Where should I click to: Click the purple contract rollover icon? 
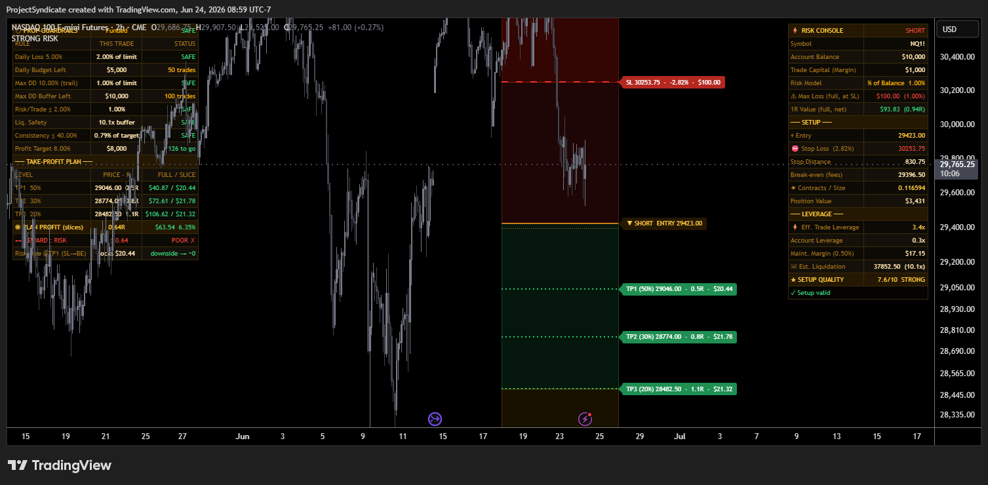tap(435, 419)
